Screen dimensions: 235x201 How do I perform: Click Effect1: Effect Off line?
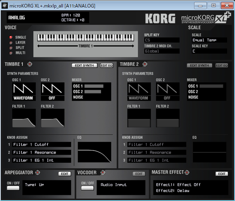pyautogui.click(x=178, y=185)
